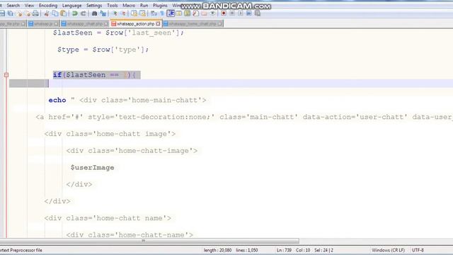Screen dimensions: 453x255
Task: Open the Language menu
Action: (x=72, y=5)
